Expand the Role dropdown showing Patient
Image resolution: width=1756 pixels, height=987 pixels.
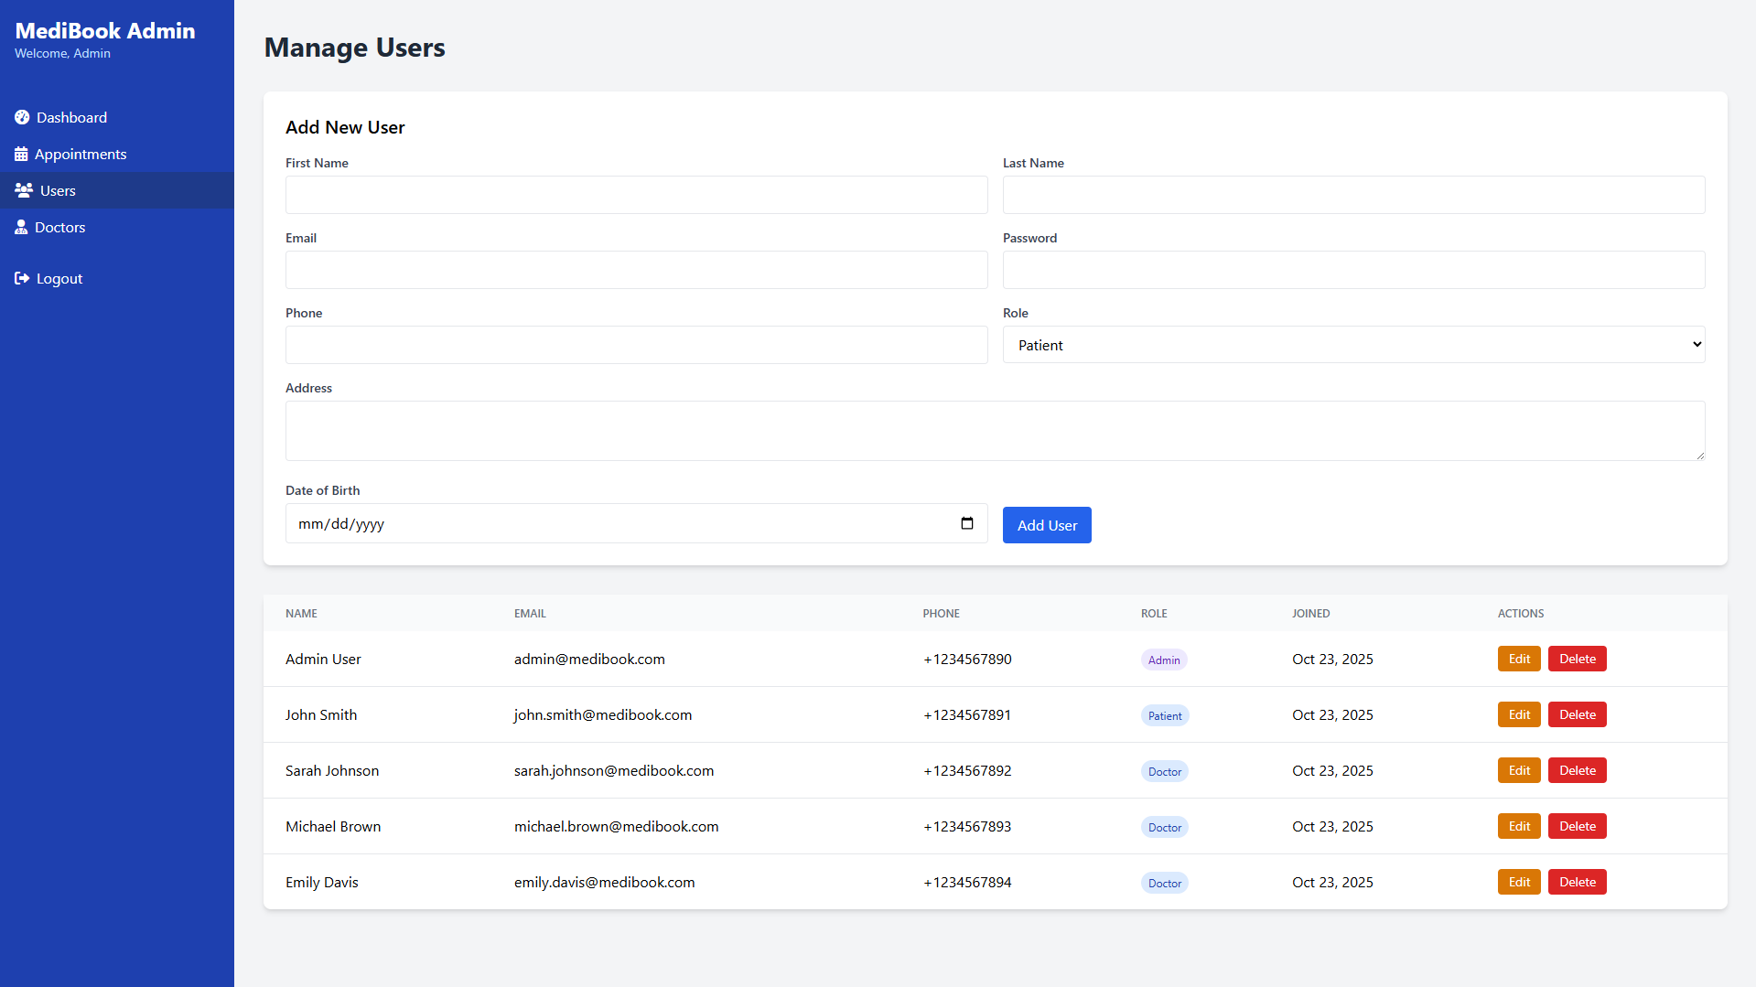point(1352,345)
